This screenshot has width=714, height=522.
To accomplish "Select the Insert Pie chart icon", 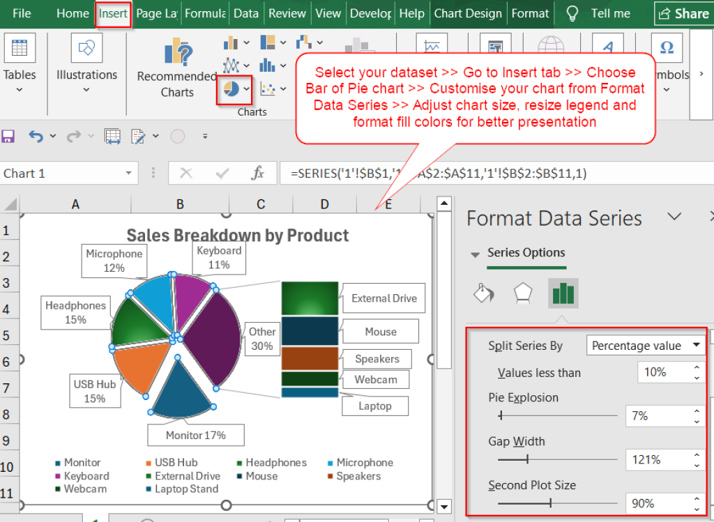I will (x=230, y=90).
